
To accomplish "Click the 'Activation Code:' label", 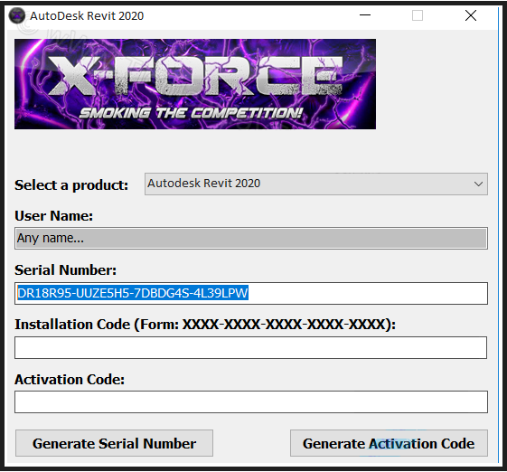I will click(x=70, y=379).
